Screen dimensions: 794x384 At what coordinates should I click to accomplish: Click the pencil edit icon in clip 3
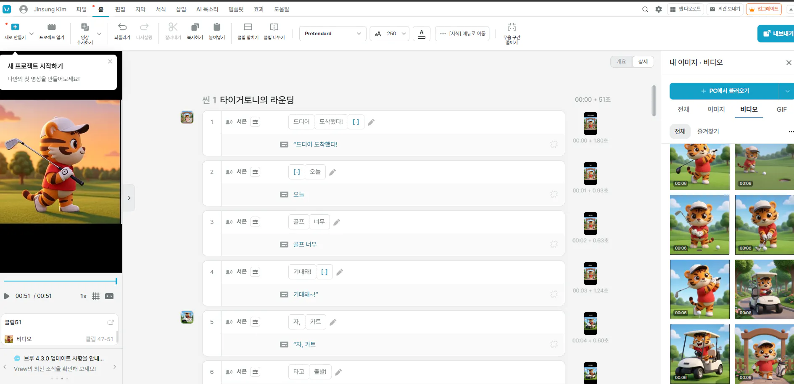click(x=337, y=222)
